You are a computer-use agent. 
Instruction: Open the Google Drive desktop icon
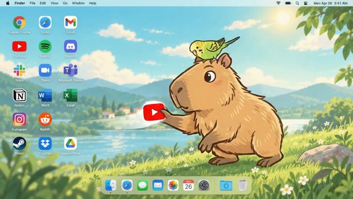[71, 144]
